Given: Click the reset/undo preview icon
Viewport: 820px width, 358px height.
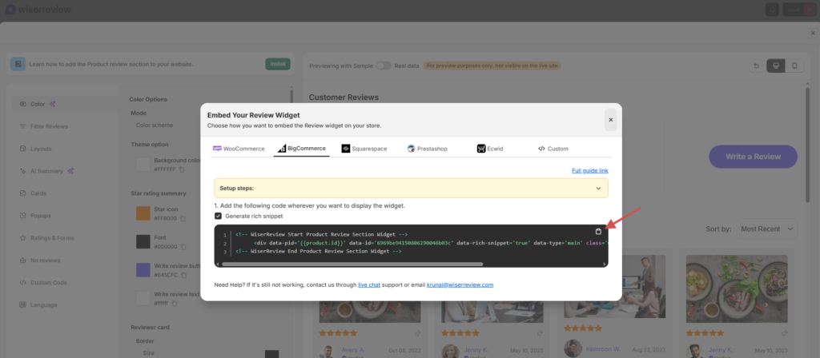Looking at the screenshot, I should click(x=756, y=66).
